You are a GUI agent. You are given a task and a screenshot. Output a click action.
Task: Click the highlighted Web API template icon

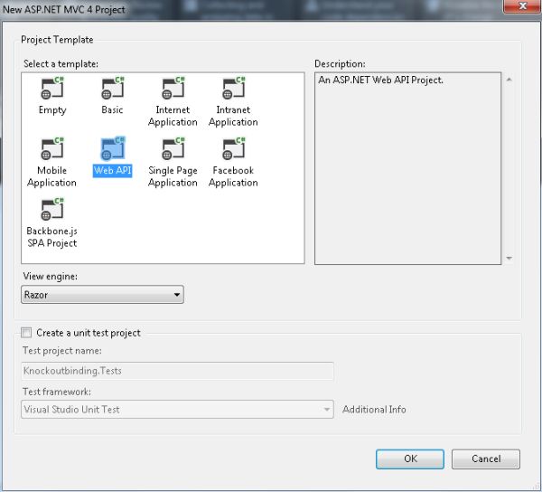[113, 149]
